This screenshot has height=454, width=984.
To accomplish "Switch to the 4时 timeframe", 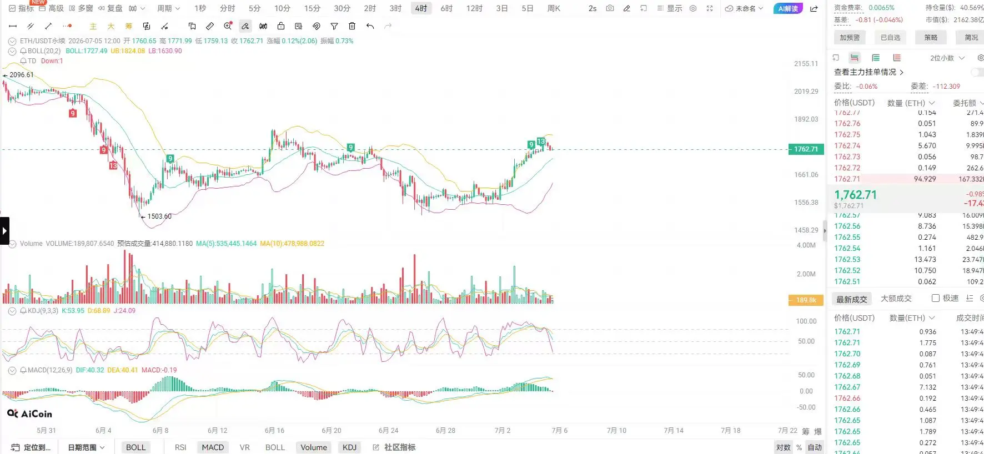I will click(421, 8).
